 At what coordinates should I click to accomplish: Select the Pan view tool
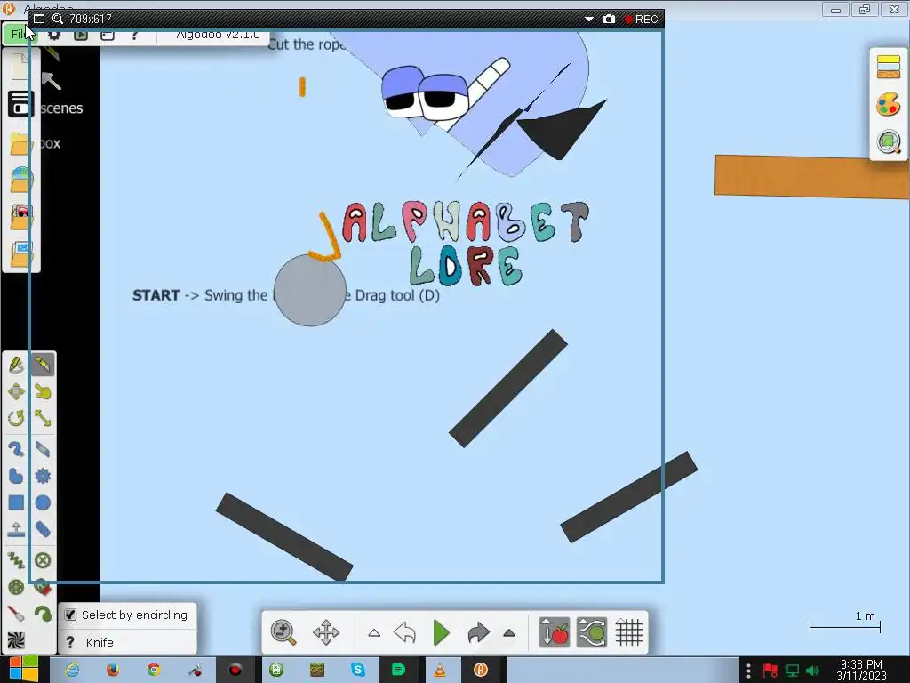click(326, 632)
